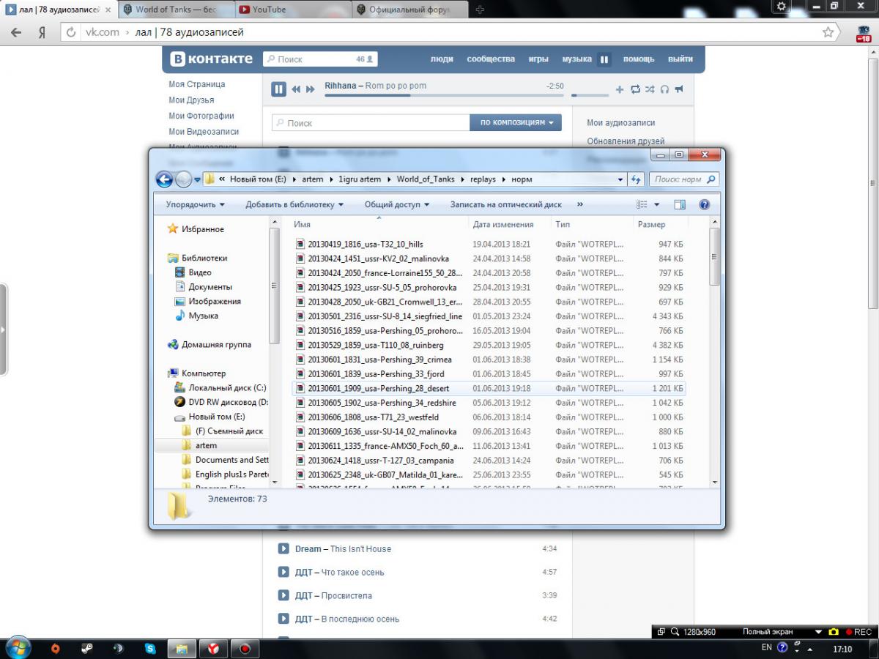Open the 'по композициям' search dropdown
This screenshot has width=879, height=659.
(516, 123)
